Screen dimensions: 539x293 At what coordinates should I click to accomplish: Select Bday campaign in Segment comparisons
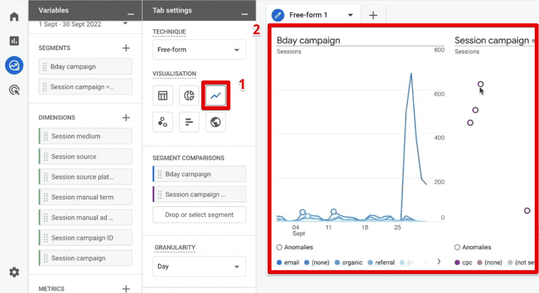pos(199,174)
